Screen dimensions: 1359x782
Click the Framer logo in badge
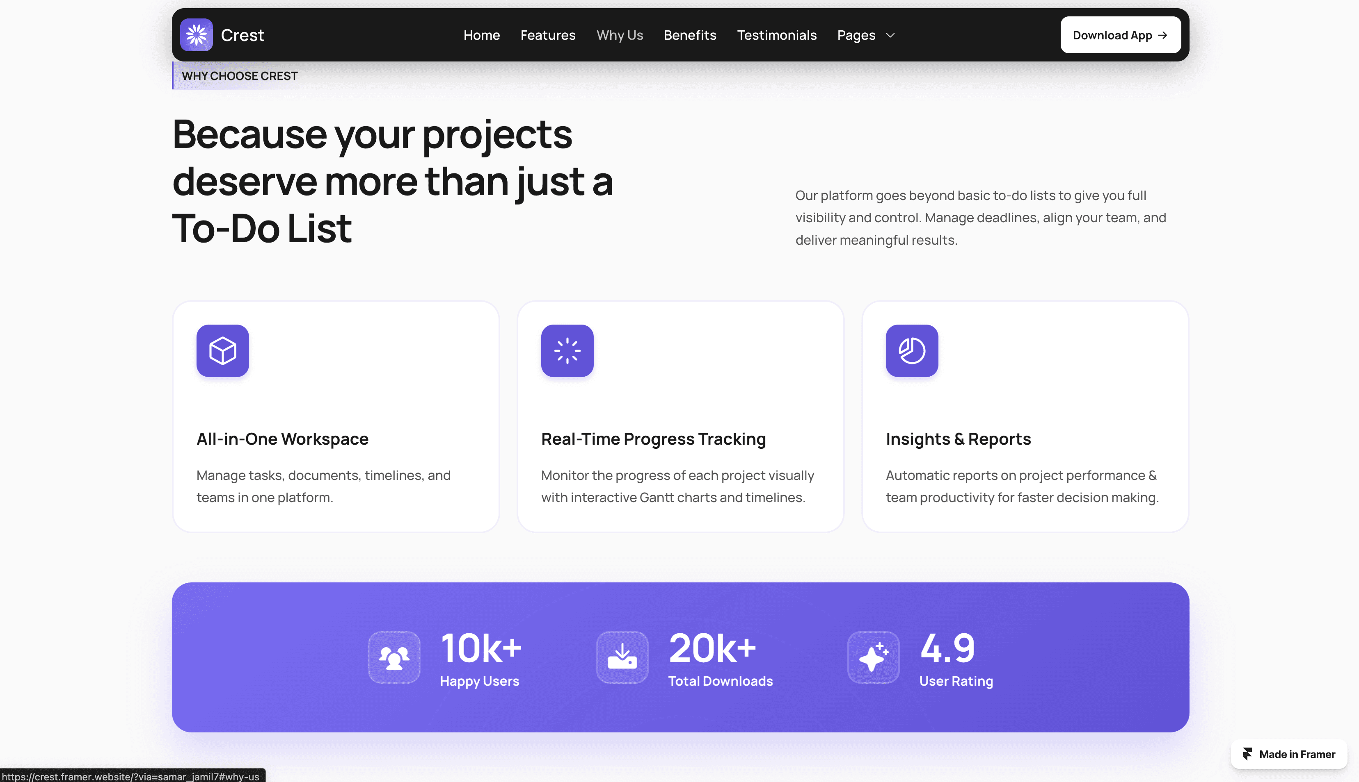[1247, 754]
